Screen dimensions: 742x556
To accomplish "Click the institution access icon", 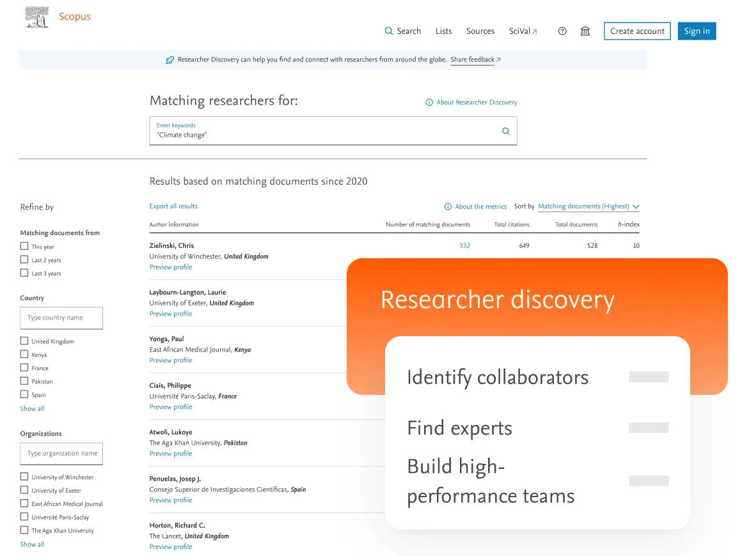I will tap(585, 31).
